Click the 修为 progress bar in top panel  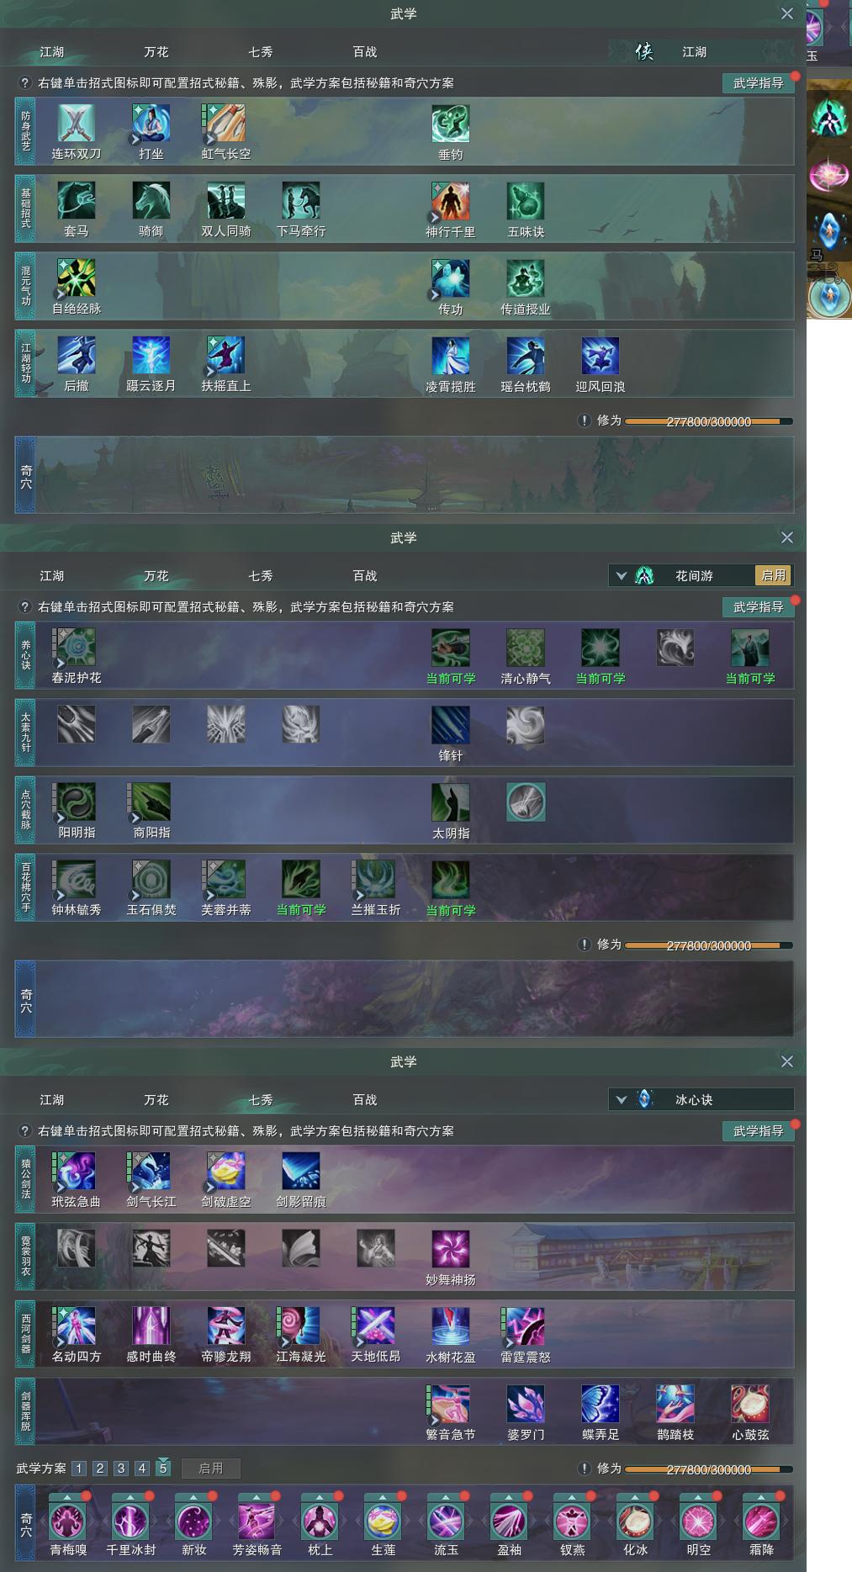708,421
